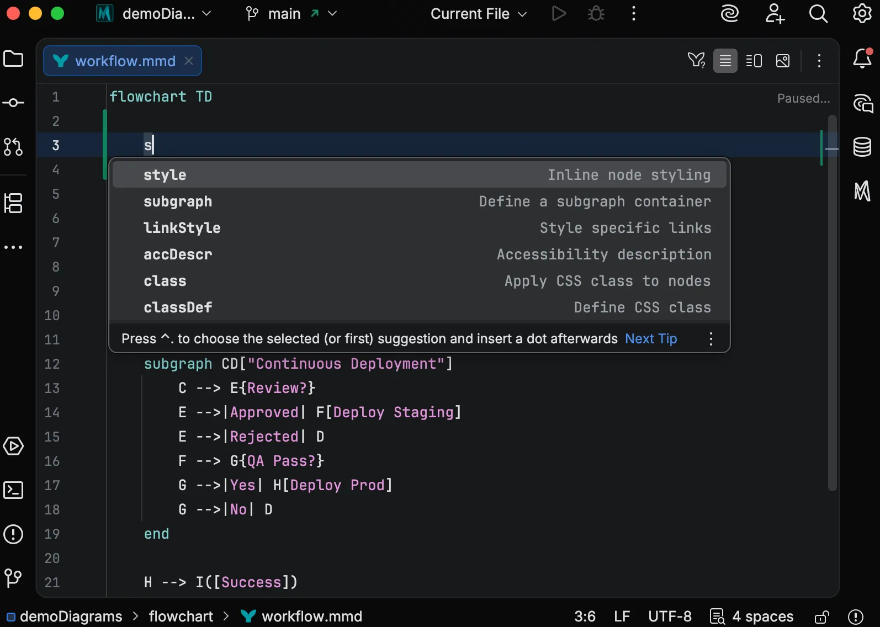Open the AI Assistant chat panel

coord(862,103)
